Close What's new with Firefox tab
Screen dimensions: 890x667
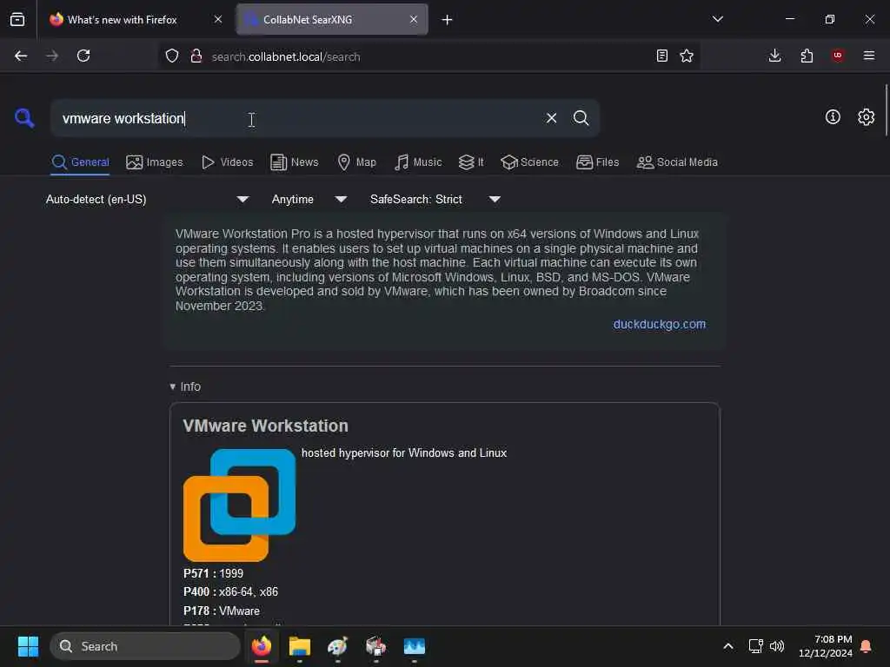coord(218,19)
